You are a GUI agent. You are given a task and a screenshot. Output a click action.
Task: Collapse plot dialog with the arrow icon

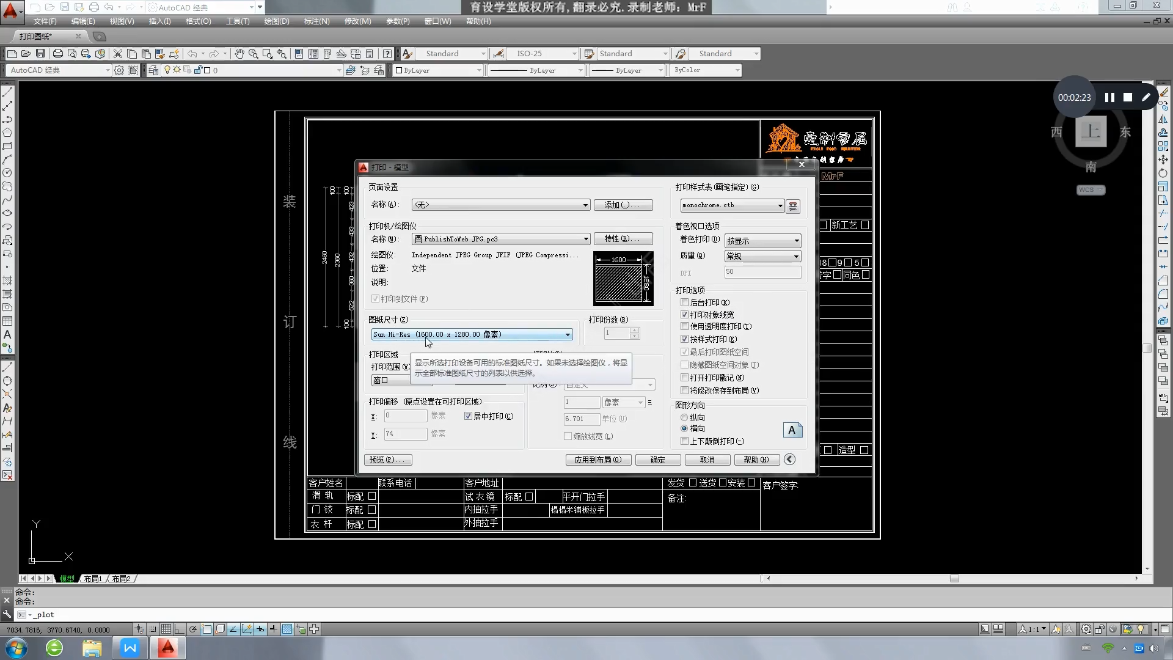click(x=789, y=460)
